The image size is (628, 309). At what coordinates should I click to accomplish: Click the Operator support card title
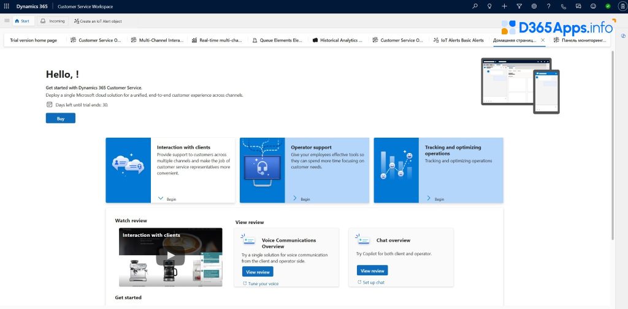tap(311, 147)
